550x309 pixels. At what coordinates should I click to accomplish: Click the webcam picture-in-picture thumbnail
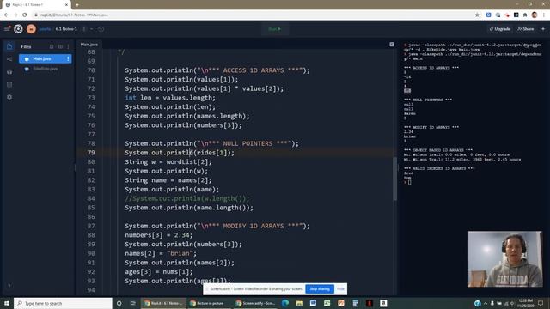pos(505,259)
